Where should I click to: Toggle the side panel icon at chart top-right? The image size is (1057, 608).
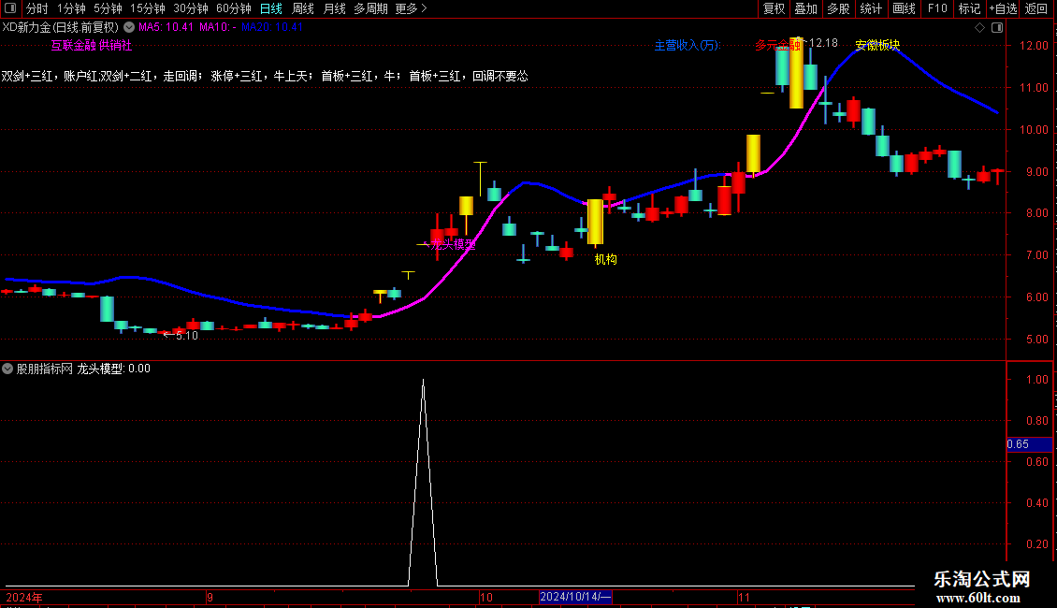(x=997, y=28)
